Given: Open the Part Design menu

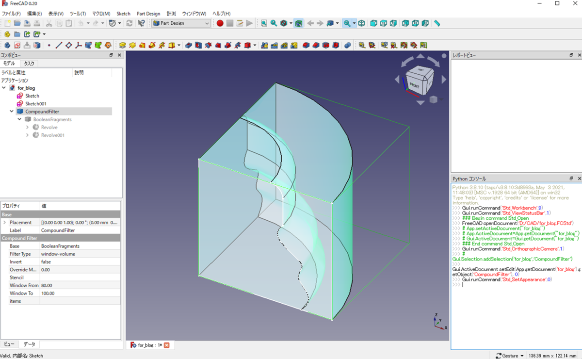Looking at the screenshot, I should click(148, 14).
